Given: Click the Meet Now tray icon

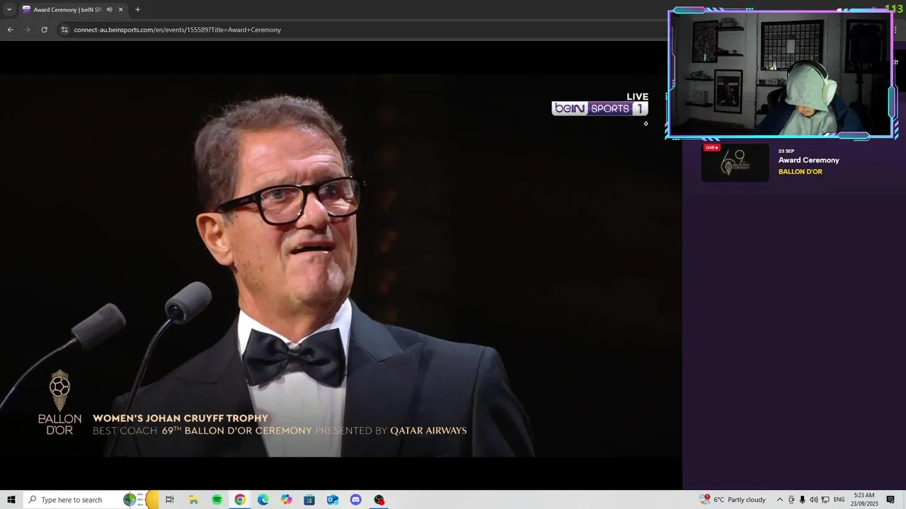Looking at the screenshot, I should click(791, 500).
